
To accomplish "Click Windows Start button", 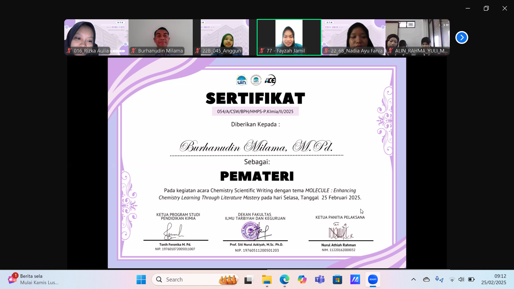I will pos(141,279).
